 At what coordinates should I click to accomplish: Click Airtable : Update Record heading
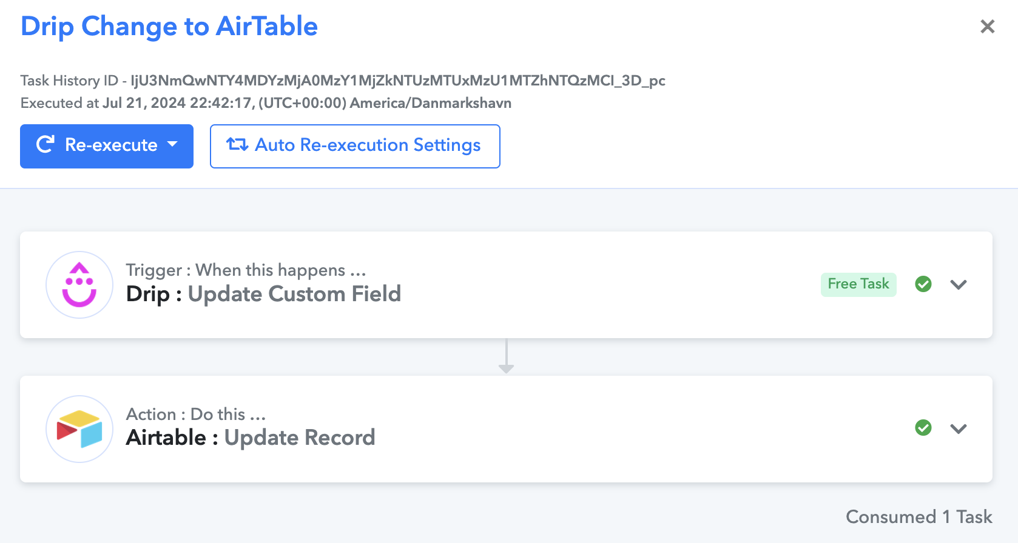coord(251,438)
